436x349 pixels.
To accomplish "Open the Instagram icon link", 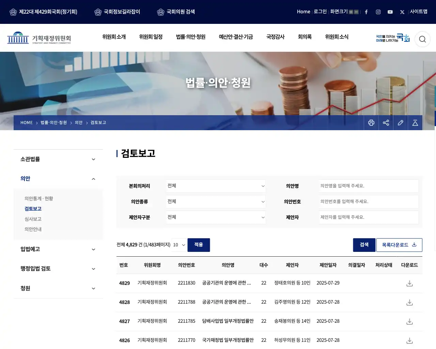I will tap(378, 12).
